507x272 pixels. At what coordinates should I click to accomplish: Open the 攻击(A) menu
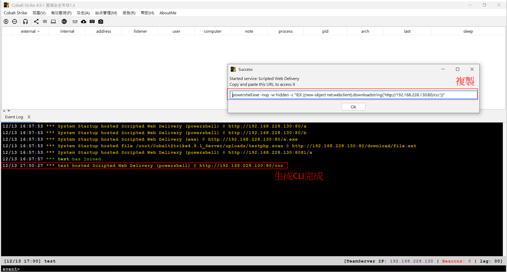coord(83,13)
